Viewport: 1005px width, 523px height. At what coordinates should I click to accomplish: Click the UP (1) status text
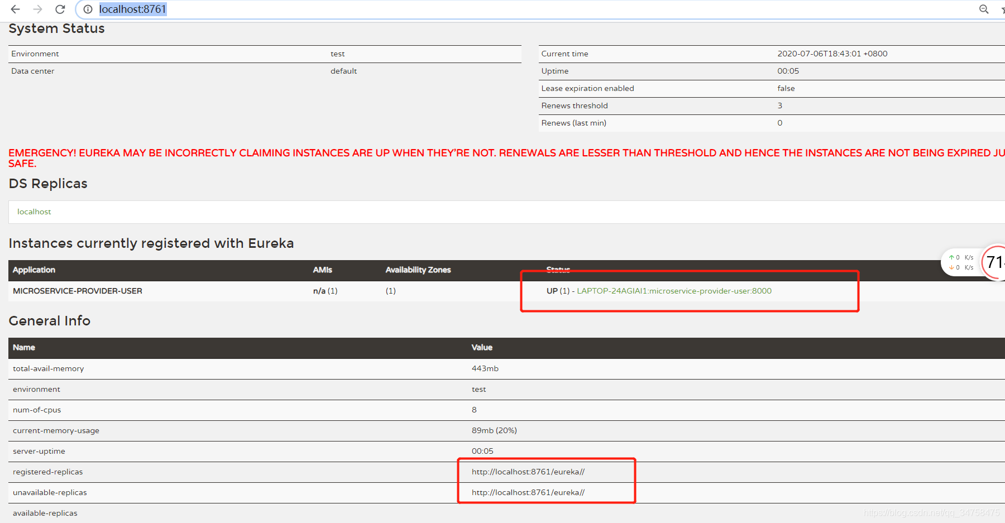[x=558, y=291]
